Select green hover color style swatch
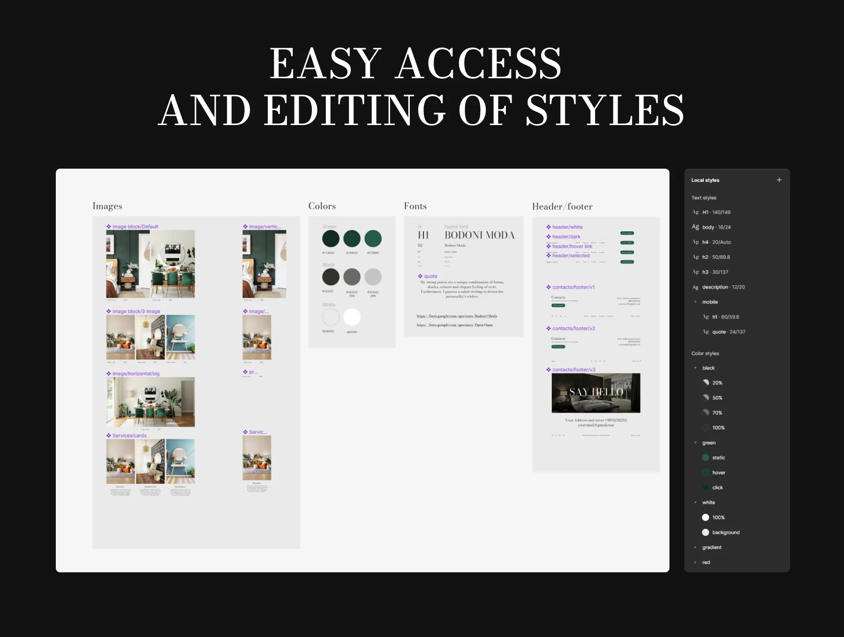Viewport: 844px width, 637px height. (706, 473)
